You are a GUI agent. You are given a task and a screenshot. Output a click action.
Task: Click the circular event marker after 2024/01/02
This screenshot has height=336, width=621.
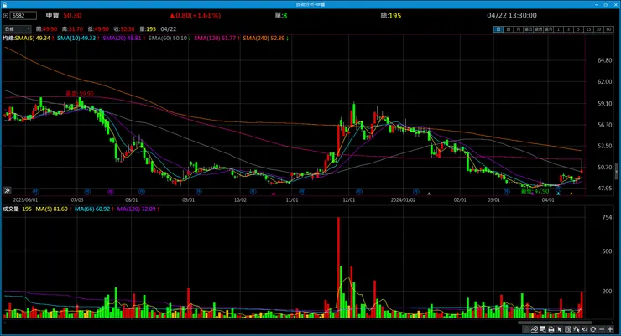(x=416, y=191)
